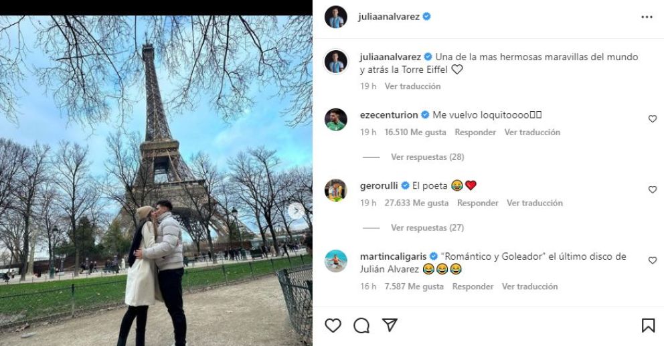The image size is (664, 346).
Task: Share the post via paper plane icon
Action: pyautogui.click(x=390, y=325)
